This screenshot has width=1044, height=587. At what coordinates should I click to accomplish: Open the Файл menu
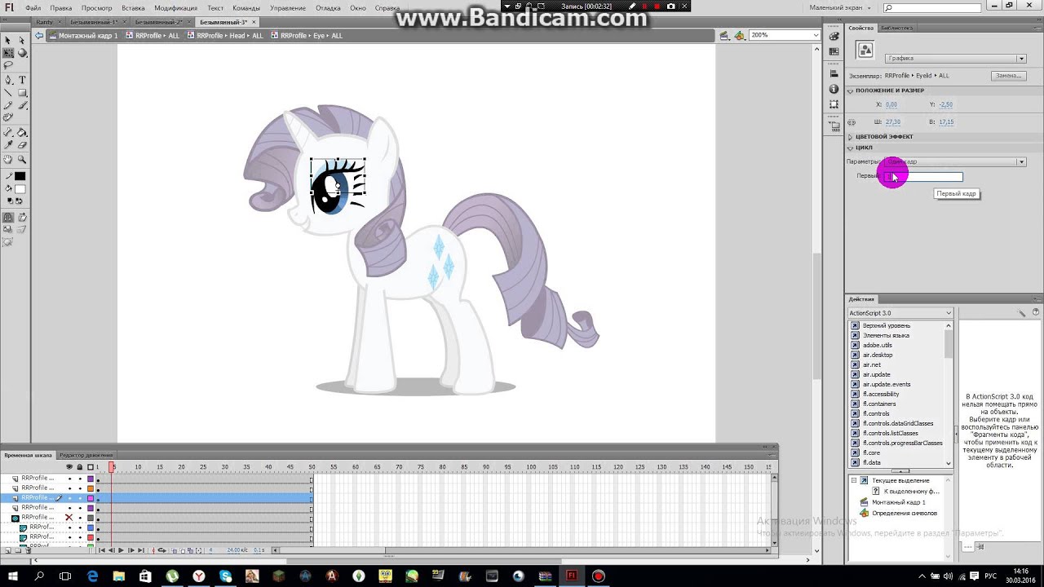[33, 7]
